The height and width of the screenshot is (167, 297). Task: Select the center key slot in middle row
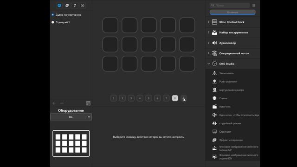(148, 45)
